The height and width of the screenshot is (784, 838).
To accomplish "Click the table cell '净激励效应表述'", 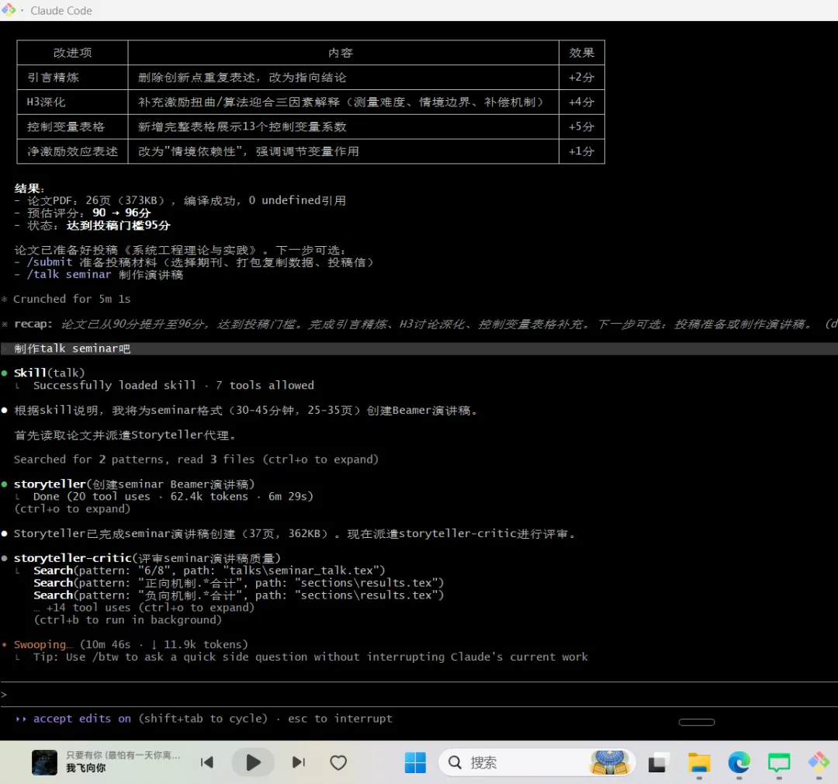I will pos(72,151).
